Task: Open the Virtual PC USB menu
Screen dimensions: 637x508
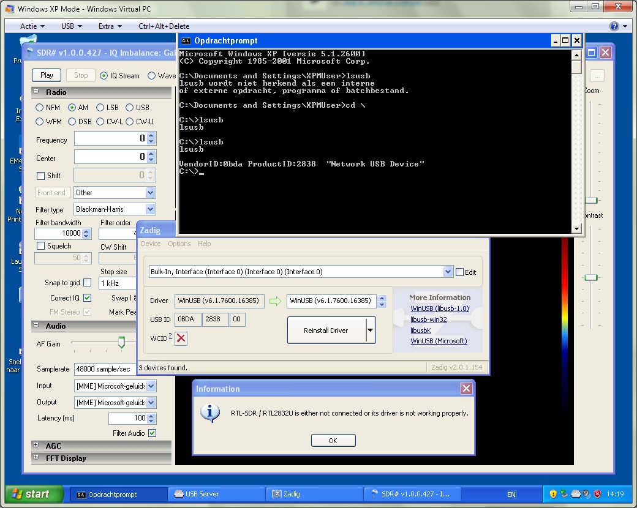Action: pos(72,26)
